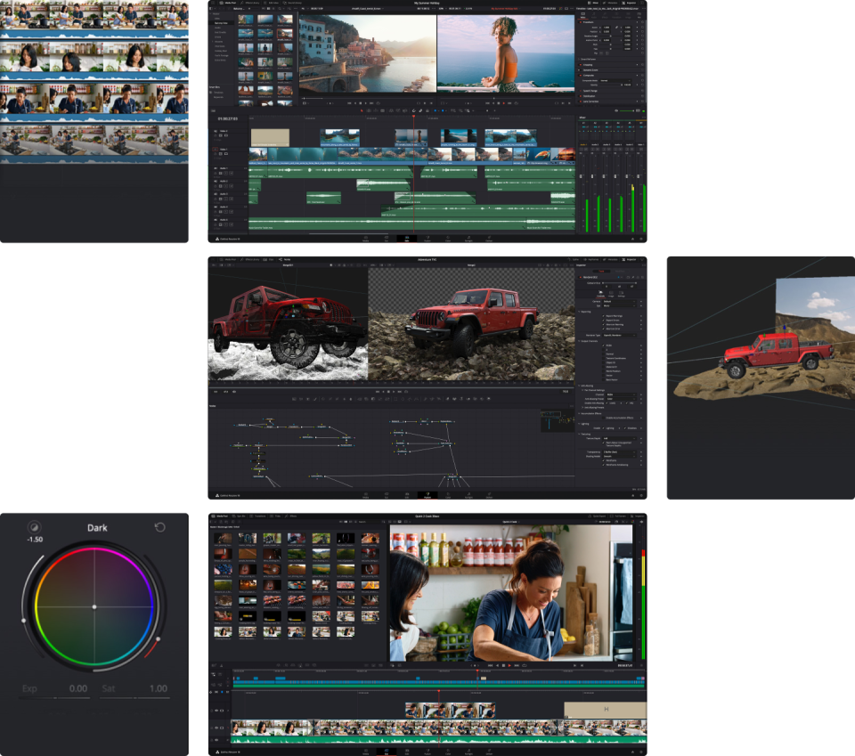Open the Renderer Type dropdown in the Fusion Inspector
This screenshot has width=855, height=756.
coord(619,334)
